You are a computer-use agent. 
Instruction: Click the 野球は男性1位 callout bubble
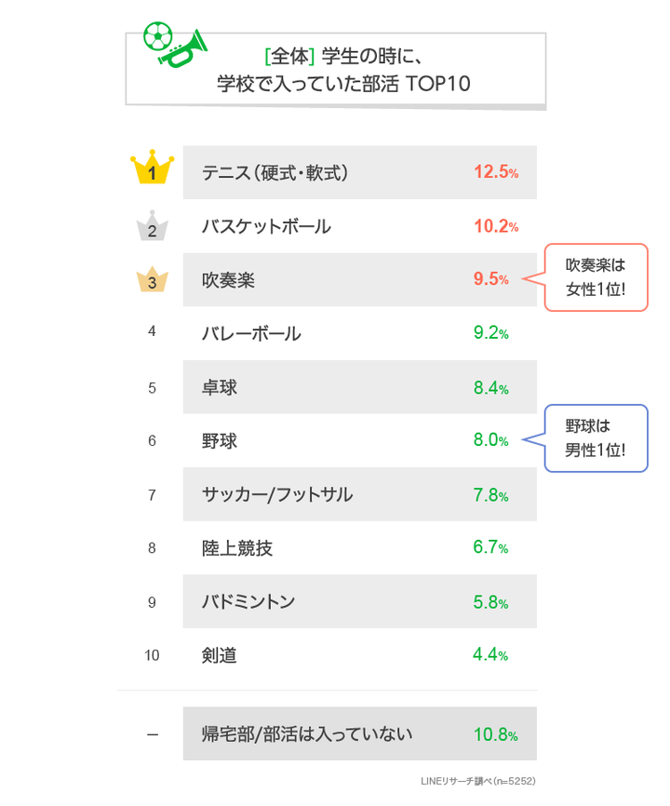(x=596, y=438)
